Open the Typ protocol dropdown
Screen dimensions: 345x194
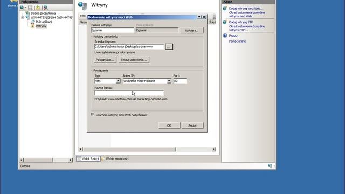click(118, 81)
